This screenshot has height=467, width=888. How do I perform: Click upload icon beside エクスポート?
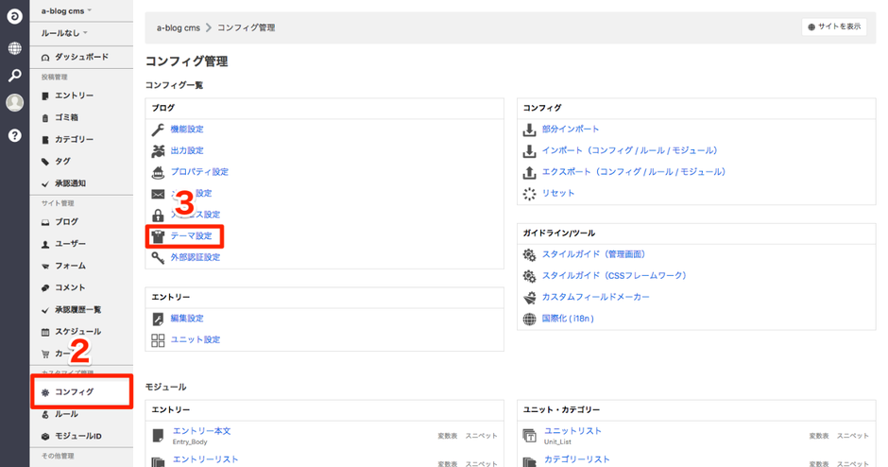529,172
